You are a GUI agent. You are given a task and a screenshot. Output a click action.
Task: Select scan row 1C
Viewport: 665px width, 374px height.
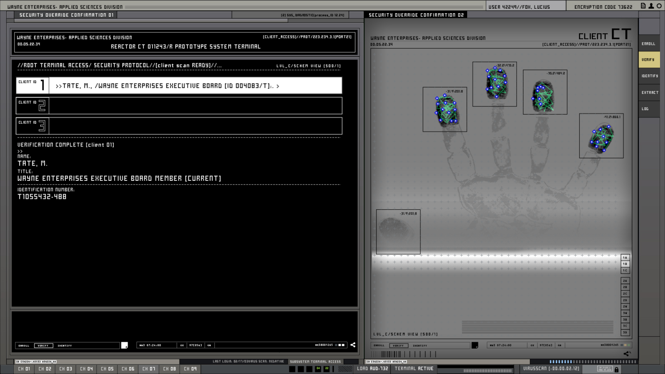click(x=625, y=271)
